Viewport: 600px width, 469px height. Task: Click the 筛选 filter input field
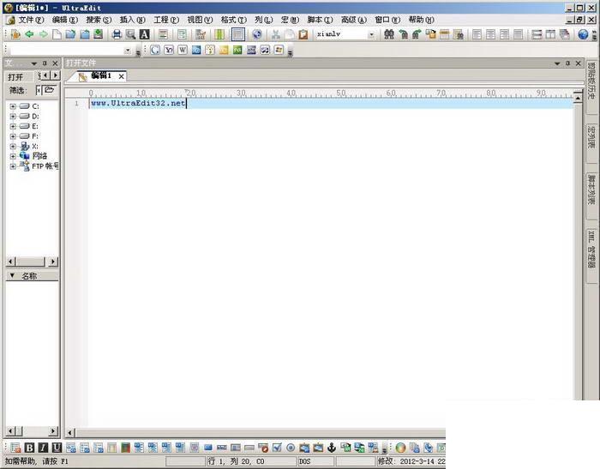[39, 90]
